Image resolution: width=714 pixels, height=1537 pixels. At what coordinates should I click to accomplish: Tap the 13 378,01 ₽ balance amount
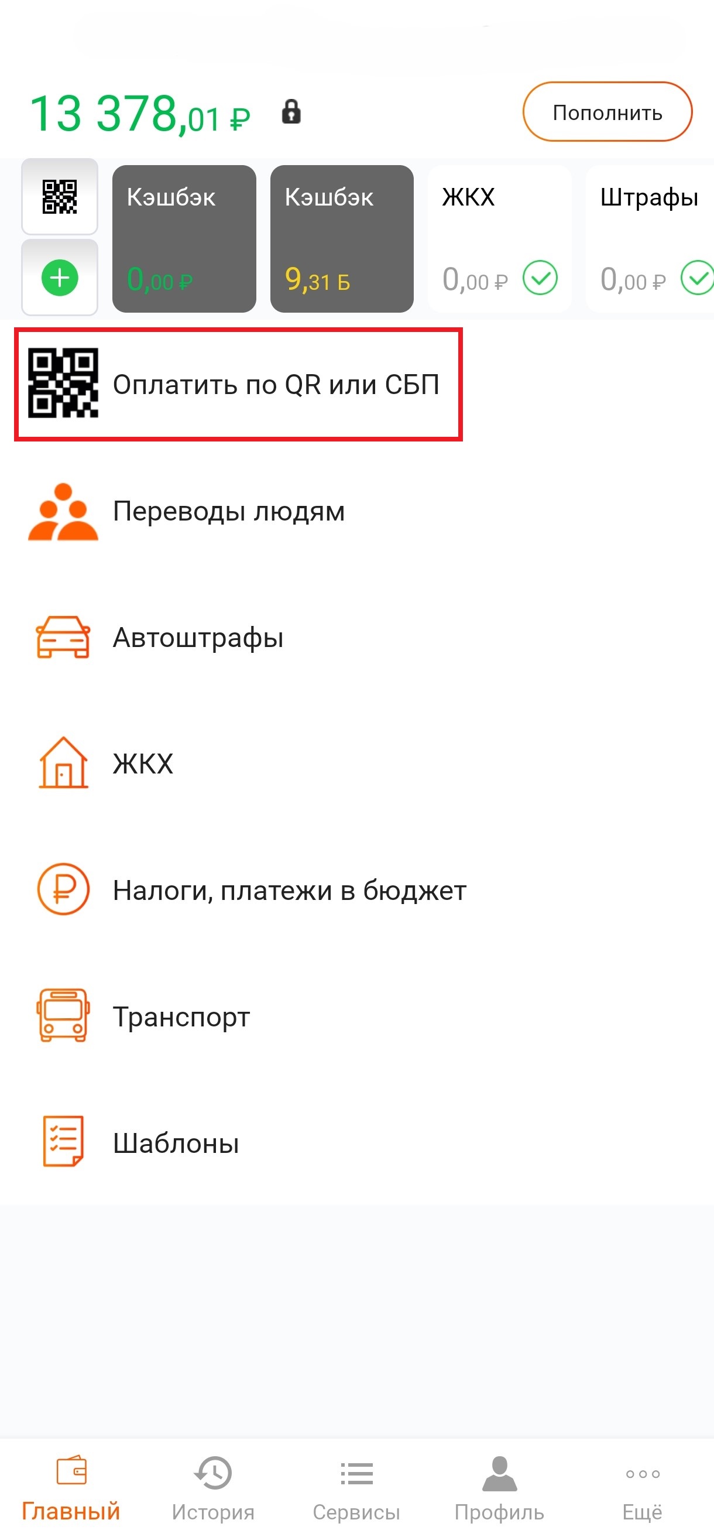point(139,114)
